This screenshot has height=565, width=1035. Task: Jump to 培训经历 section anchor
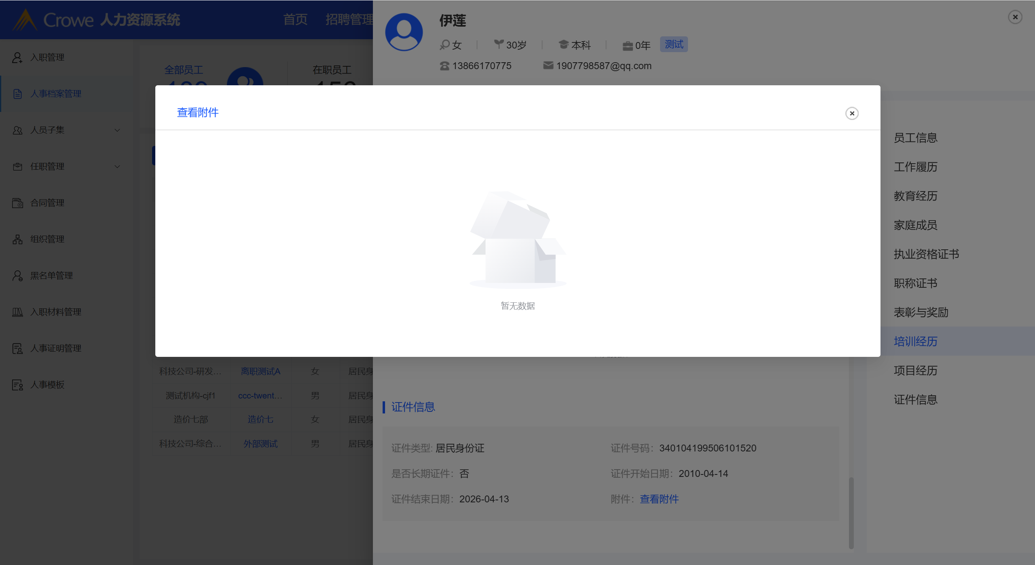coord(915,342)
